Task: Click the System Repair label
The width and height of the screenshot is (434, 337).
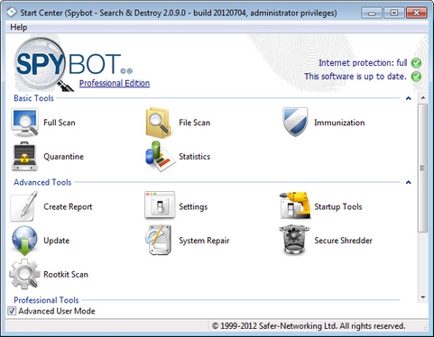Action: 204,241
